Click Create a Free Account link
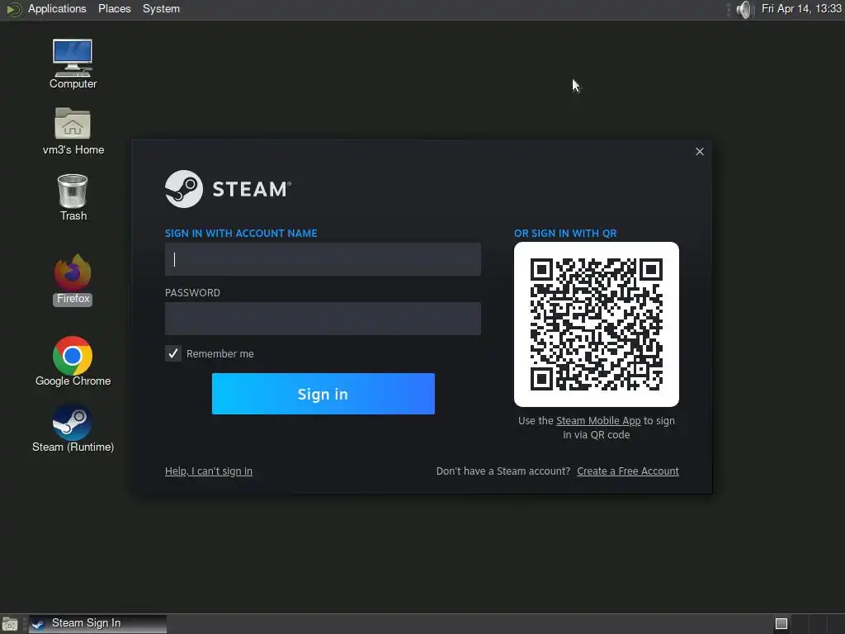 click(628, 471)
